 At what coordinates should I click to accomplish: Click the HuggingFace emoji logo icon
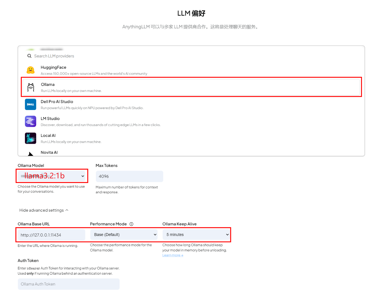[31, 70]
